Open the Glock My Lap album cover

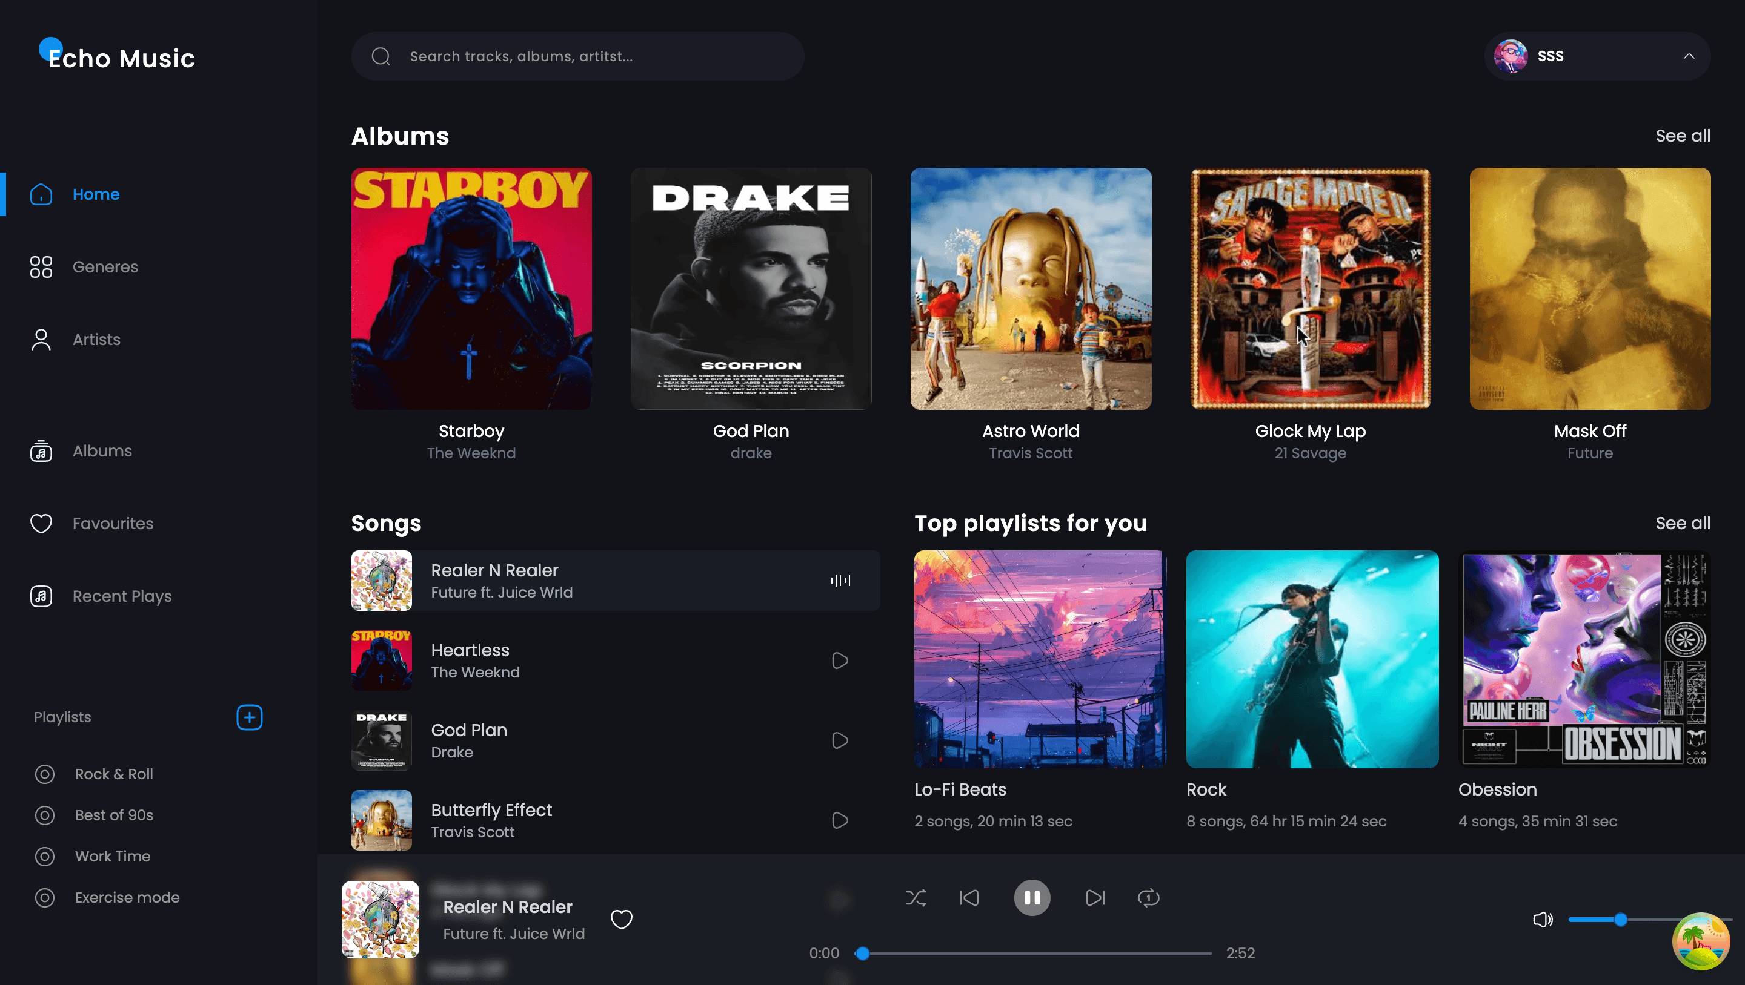pyautogui.click(x=1310, y=288)
